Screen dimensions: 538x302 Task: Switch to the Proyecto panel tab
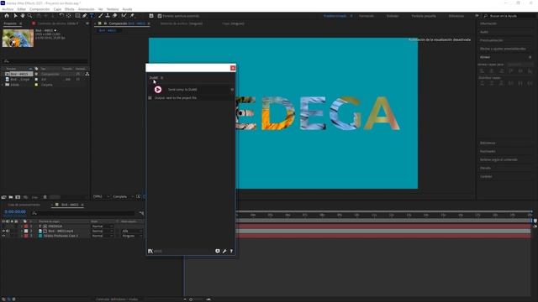pos(10,23)
